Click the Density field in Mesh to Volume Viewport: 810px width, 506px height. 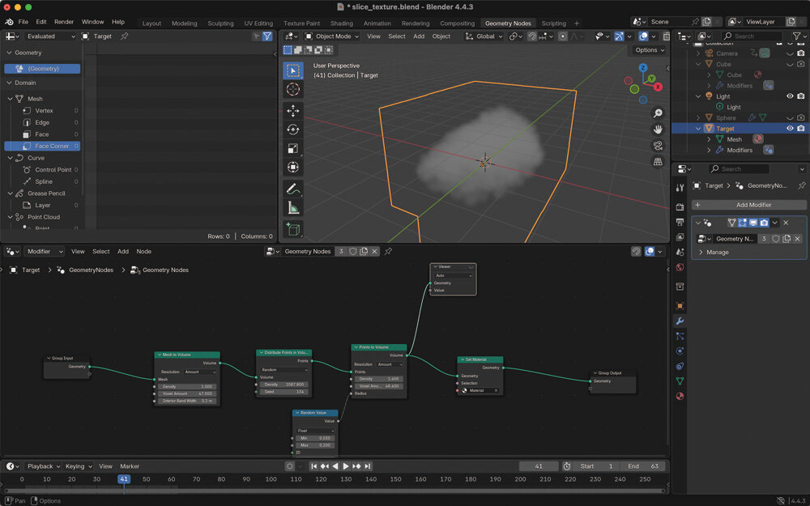click(x=187, y=386)
